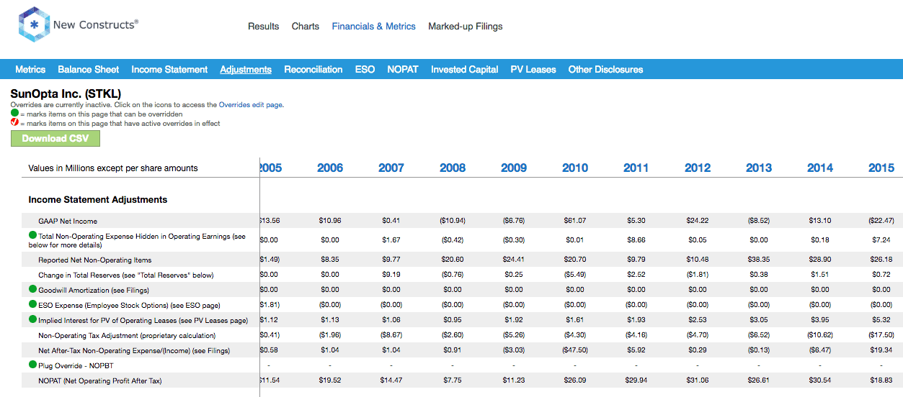Screen dimensions: 903x397
Task: Click the 2011 year column header
Action: pos(636,168)
